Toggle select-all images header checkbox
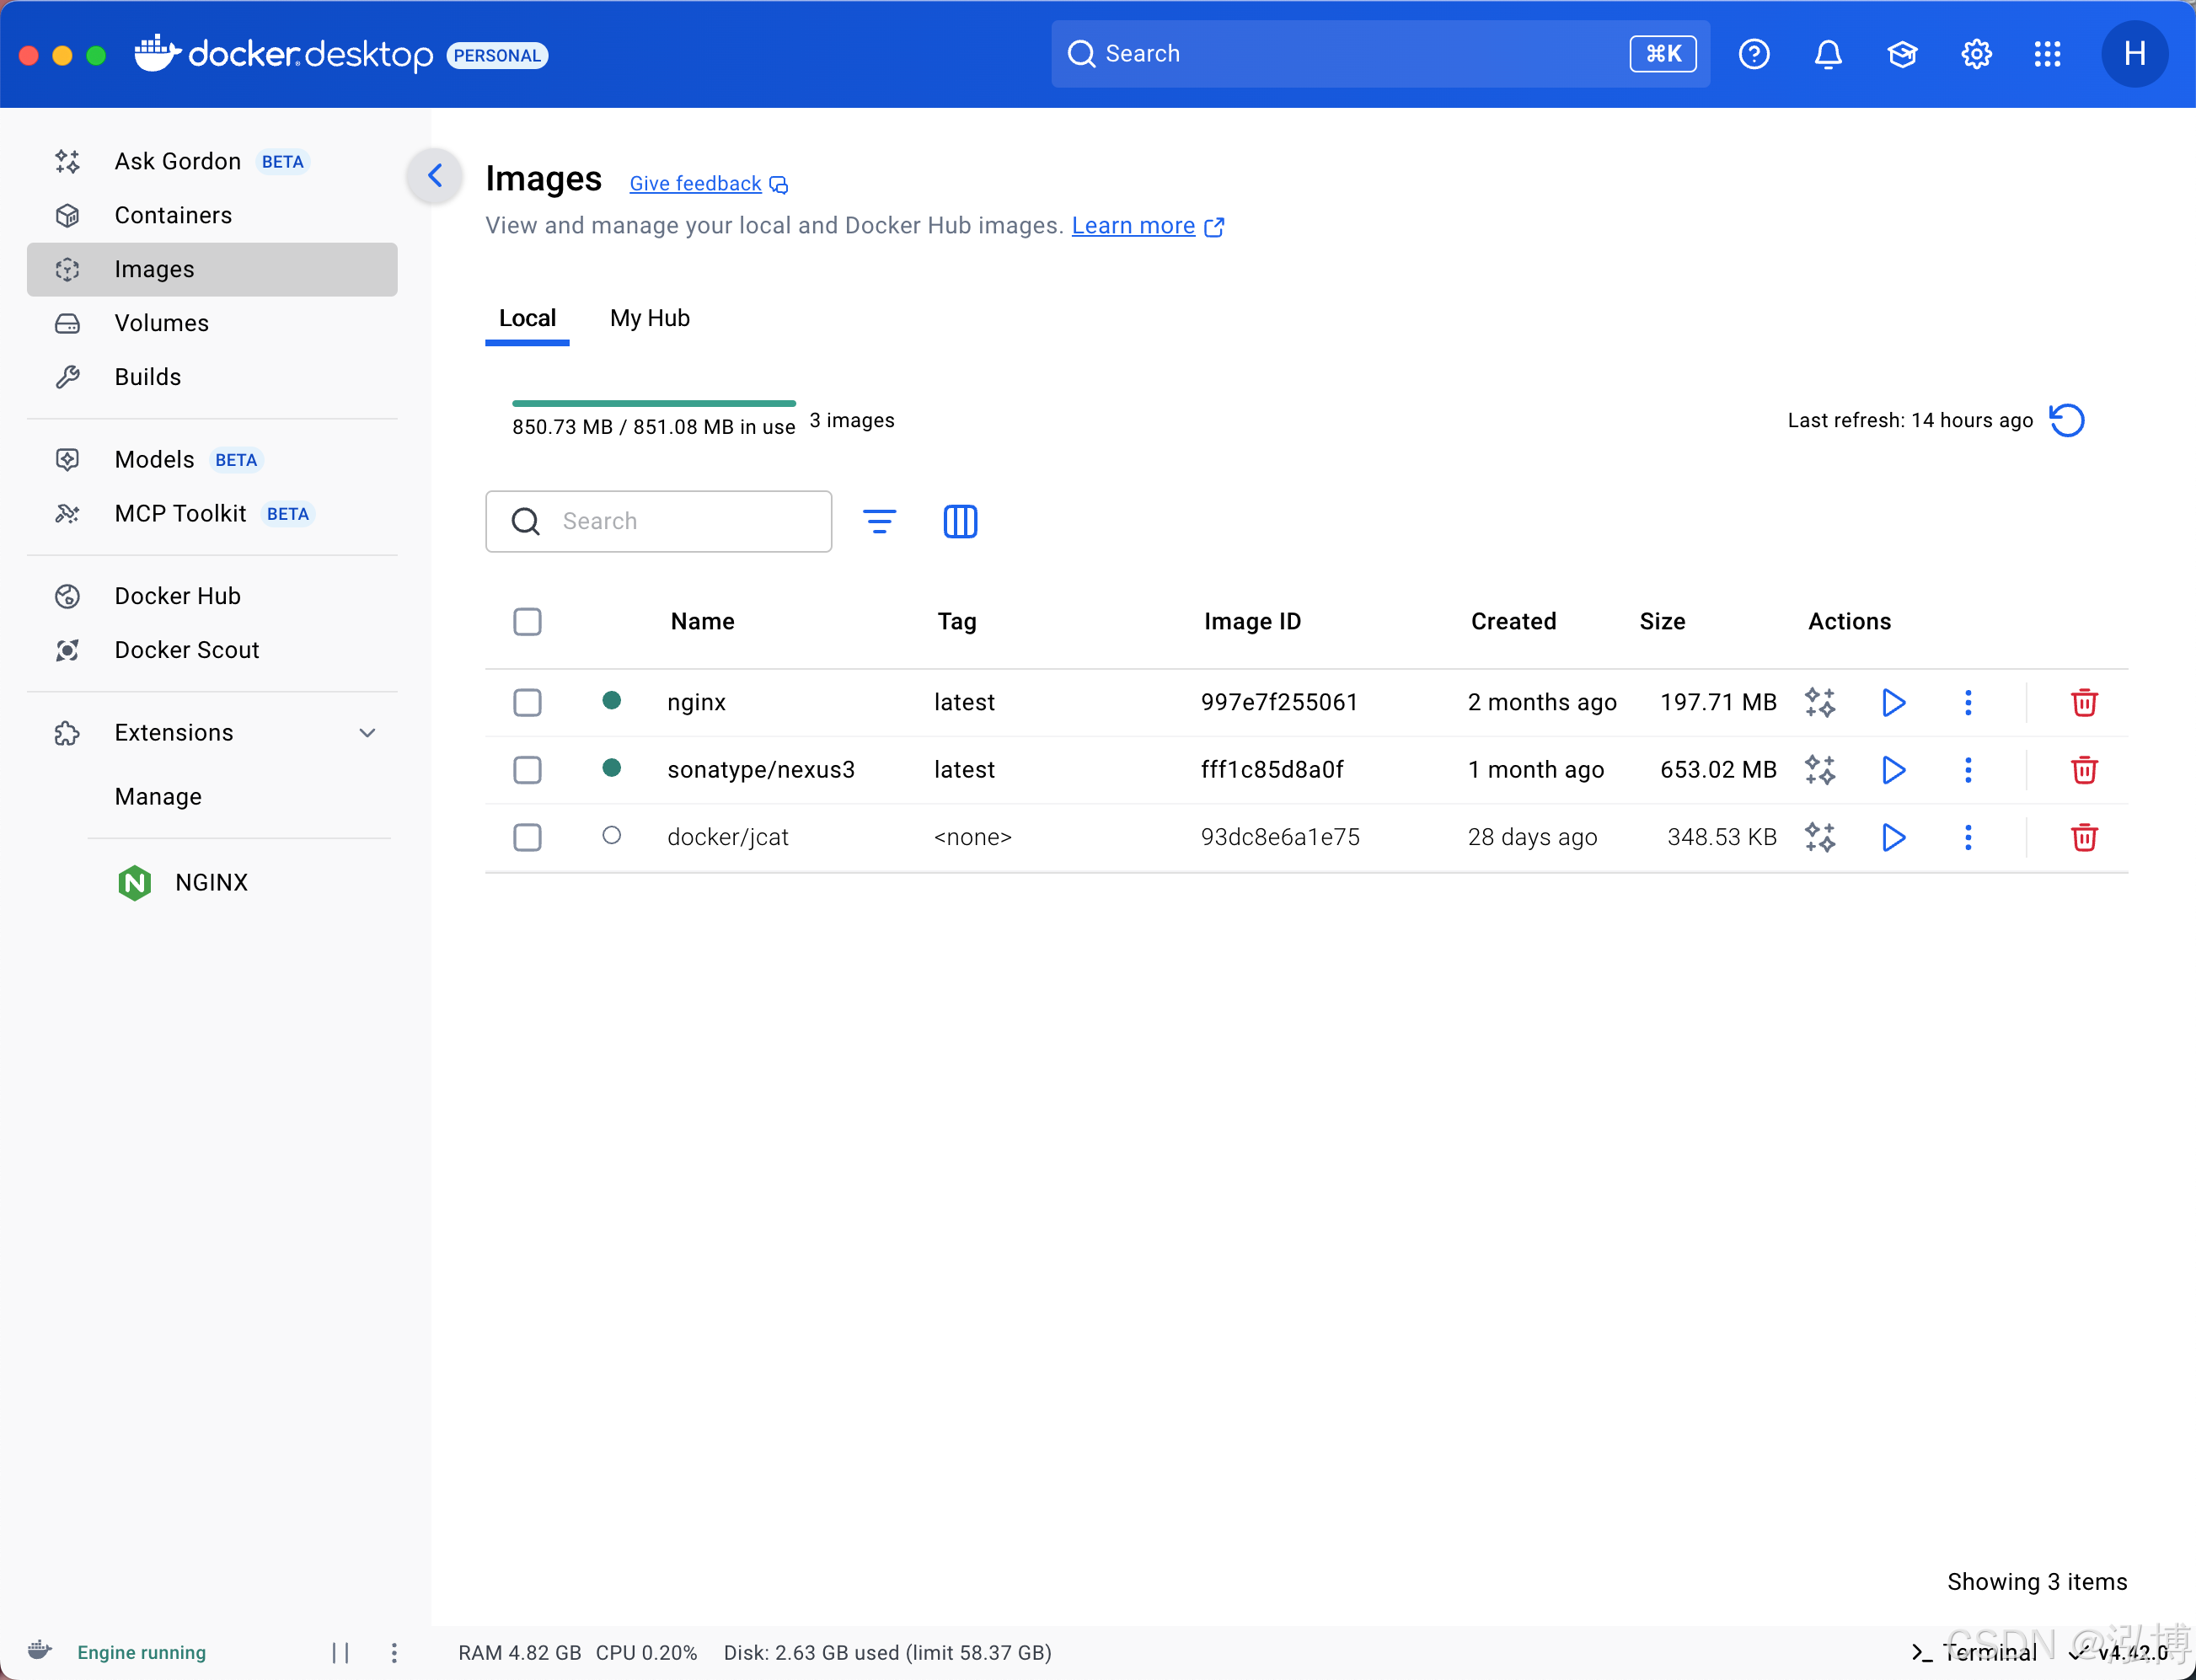This screenshot has height=1680, width=2196. pos(527,621)
